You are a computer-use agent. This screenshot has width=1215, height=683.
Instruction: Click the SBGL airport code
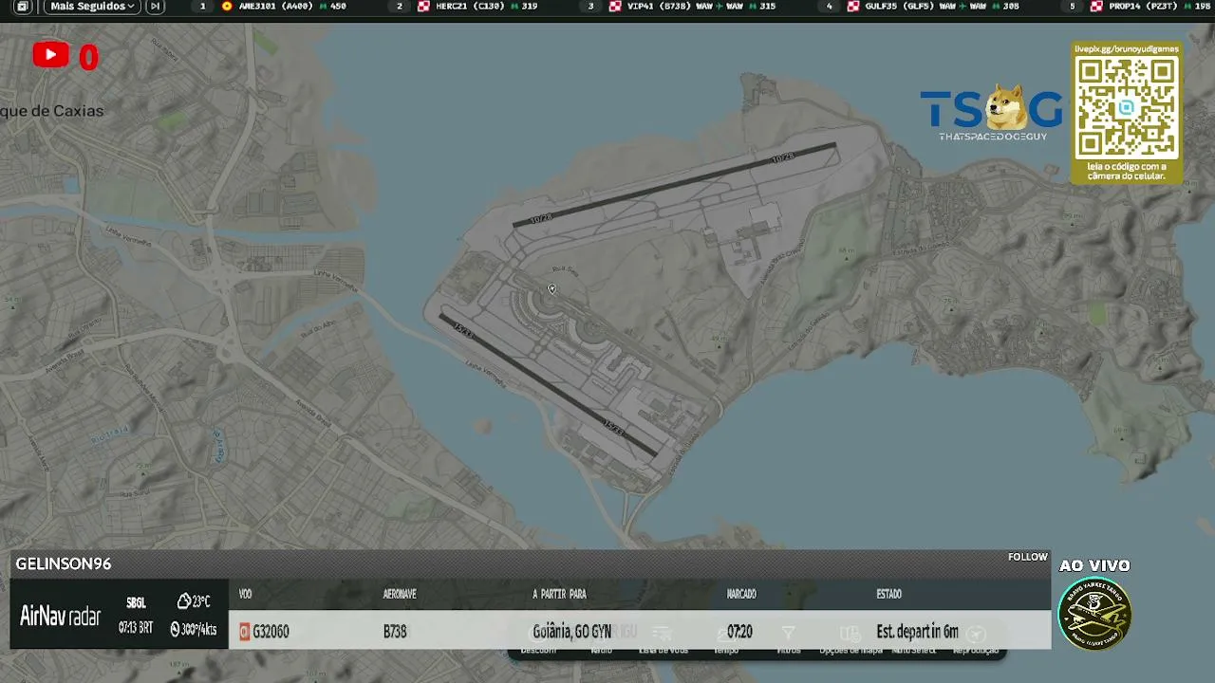pos(136,603)
